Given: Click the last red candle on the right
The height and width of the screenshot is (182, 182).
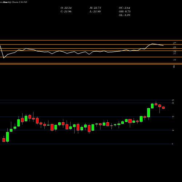Looking at the screenshot, I should click(x=163, y=108).
